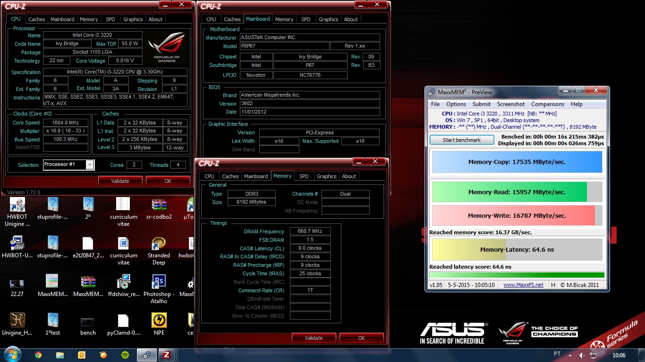The height and width of the screenshot is (362, 645).
Task: Launch the Stranded Deep shortcut
Action: click(x=159, y=251)
